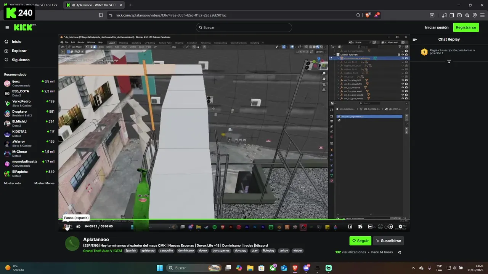Enable picture-in-picture mini player
The image size is (488, 274).
350,226
